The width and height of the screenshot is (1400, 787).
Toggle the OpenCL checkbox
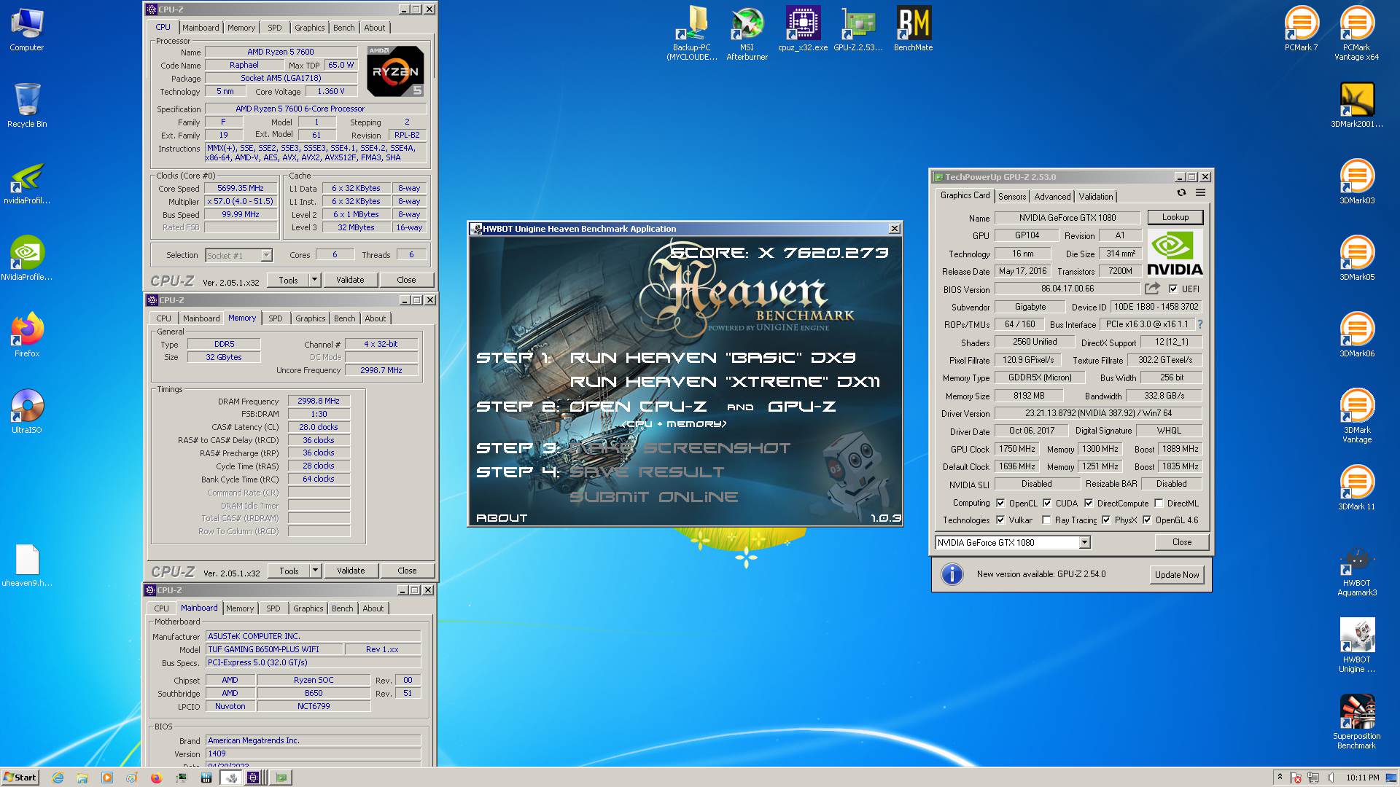[x=1000, y=503]
